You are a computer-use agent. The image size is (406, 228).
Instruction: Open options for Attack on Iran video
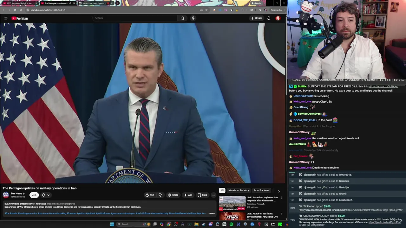coord(281,214)
